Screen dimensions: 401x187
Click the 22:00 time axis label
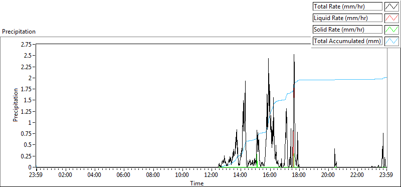[357, 175]
